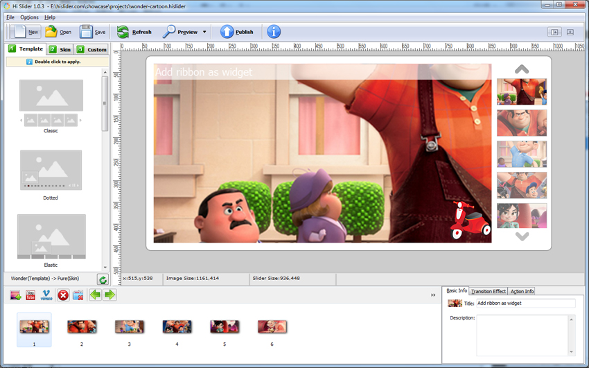Toggle the bottom panel layout icon
This screenshot has width=589, height=368.
pyautogui.click(x=570, y=32)
